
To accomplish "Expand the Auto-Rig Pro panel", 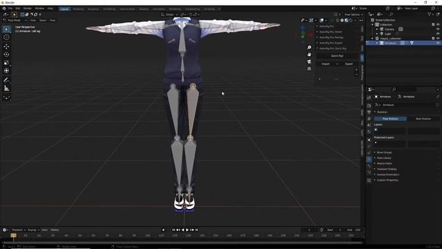I will (327, 26).
